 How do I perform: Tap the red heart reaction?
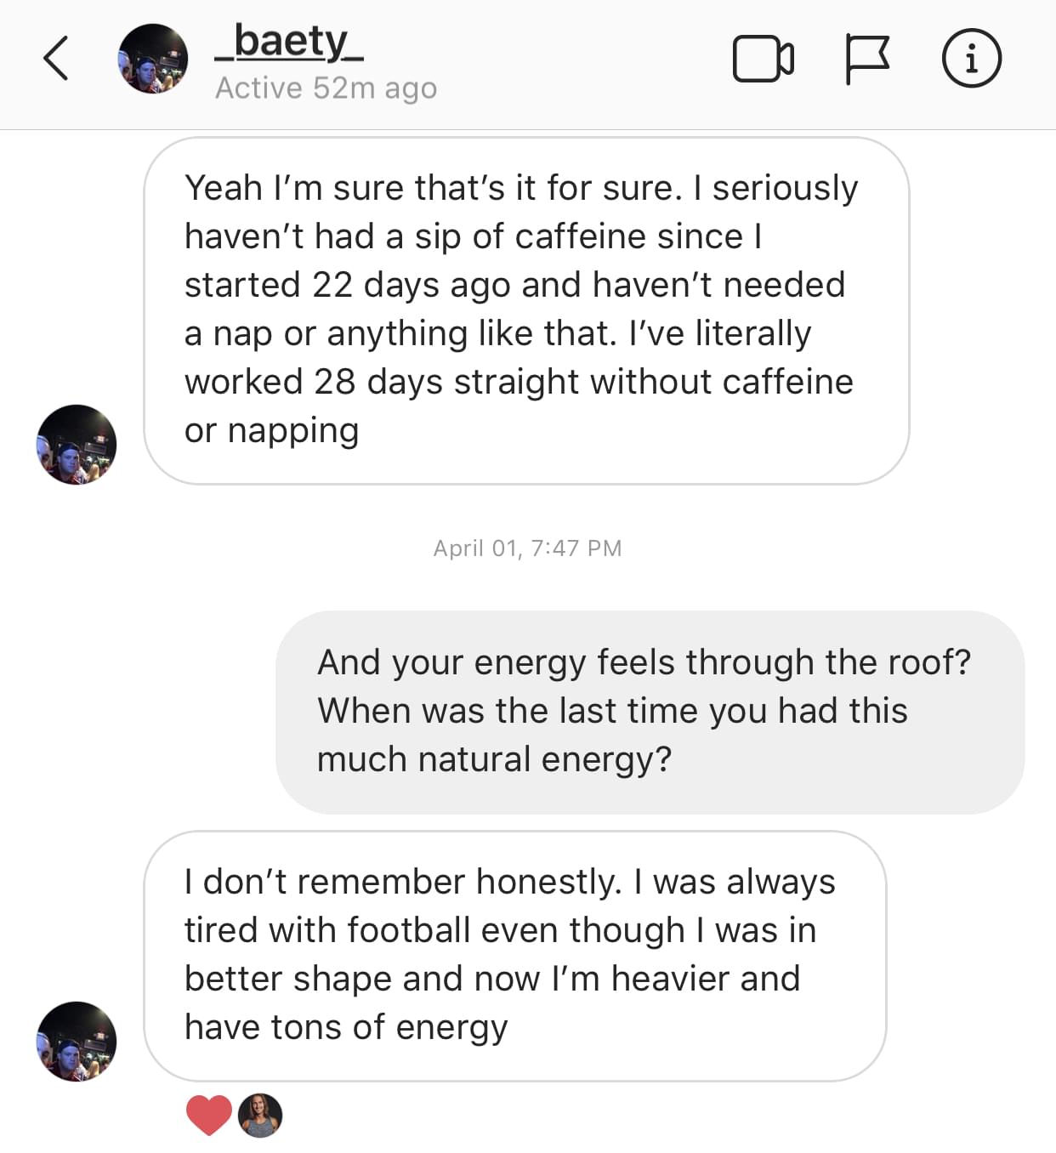tap(208, 1115)
